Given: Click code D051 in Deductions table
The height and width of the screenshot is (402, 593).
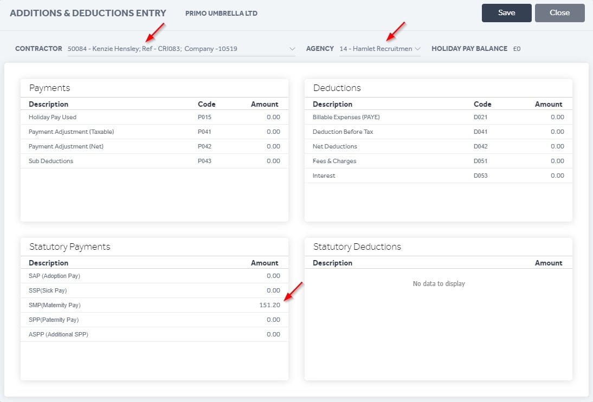Looking at the screenshot, I should pyautogui.click(x=481, y=161).
